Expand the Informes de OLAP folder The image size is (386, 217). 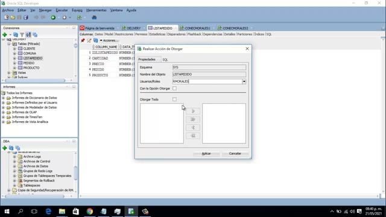pos(3,112)
